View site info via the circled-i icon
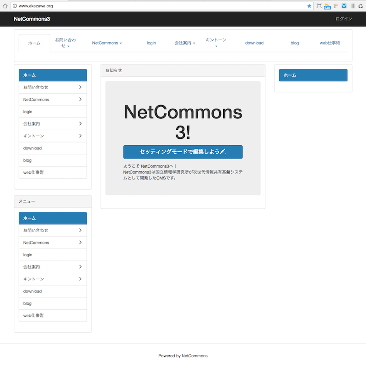This screenshot has width=366, height=365. pyautogui.click(x=14, y=6)
